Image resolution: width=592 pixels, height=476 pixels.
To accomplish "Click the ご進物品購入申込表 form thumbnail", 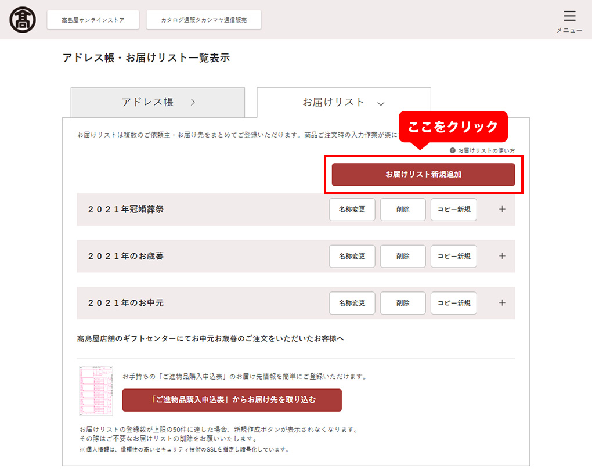I will (x=96, y=390).
